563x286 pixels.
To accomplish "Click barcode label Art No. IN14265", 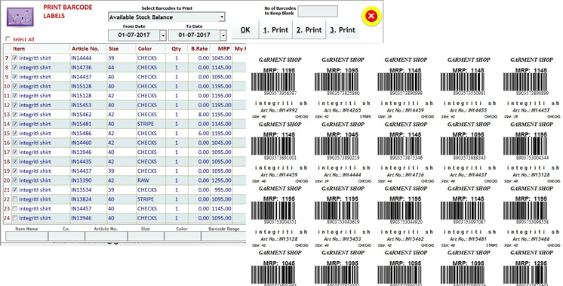I will click(343, 110).
